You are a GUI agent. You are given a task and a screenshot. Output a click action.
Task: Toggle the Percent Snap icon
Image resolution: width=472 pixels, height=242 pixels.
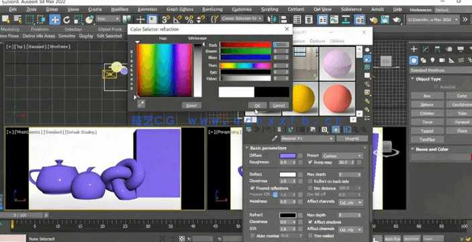pos(189,20)
